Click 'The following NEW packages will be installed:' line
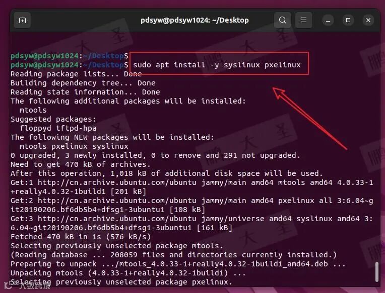Viewport: 385px width, 293px height. [x=112, y=137]
